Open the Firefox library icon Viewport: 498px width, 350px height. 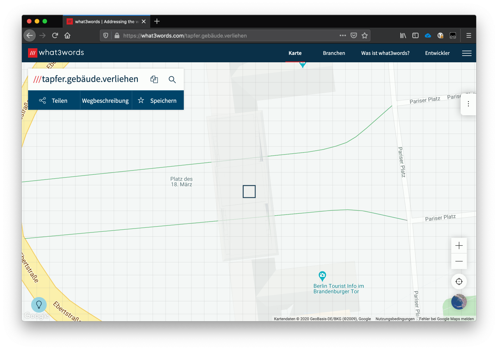point(403,35)
